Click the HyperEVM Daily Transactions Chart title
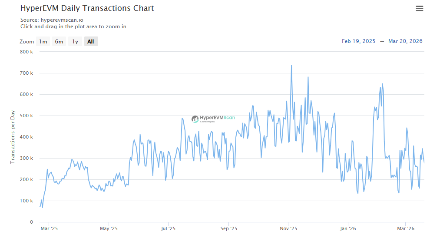The width and height of the screenshot is (430, 238). (x=87, y=8)
